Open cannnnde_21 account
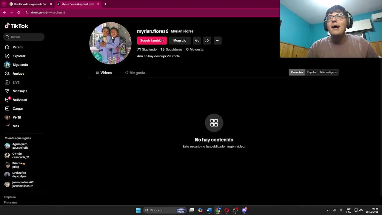This screenshot has height=215, width=382. pyautogui.click(x=20, y=155)
